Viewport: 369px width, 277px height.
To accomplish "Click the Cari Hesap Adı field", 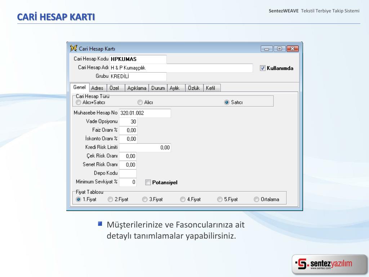I will point(181,68).
